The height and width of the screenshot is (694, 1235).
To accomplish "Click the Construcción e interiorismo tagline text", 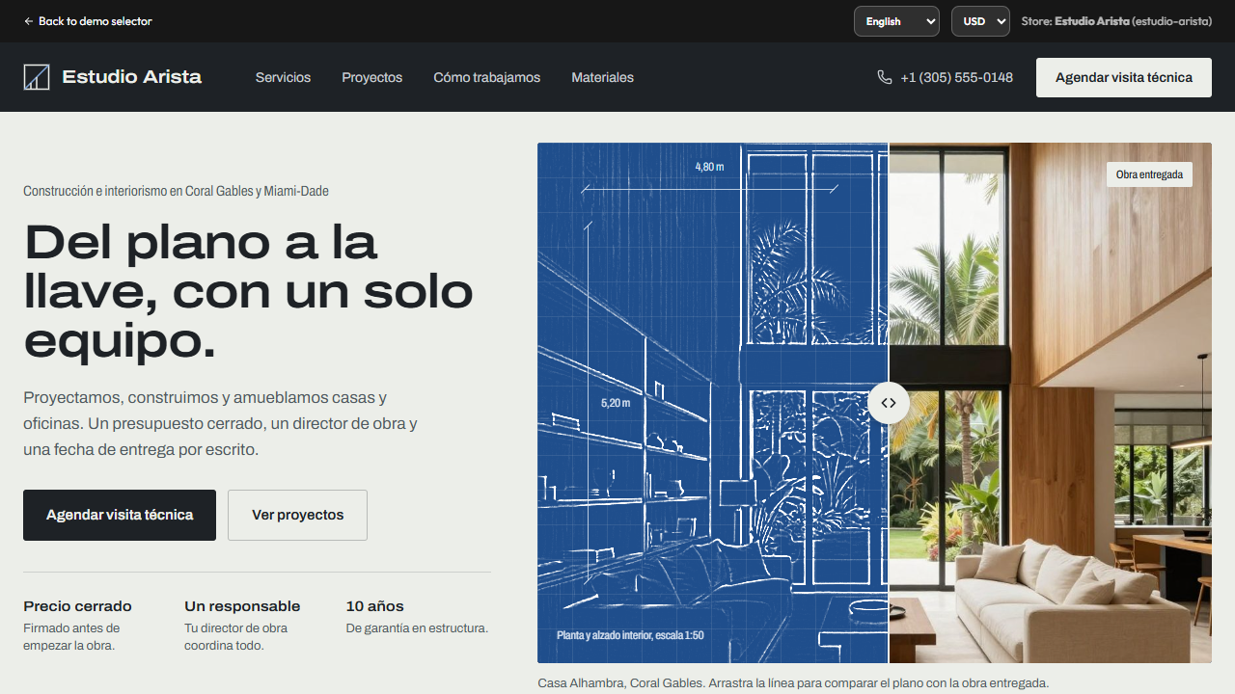I will tap(176, 191).
